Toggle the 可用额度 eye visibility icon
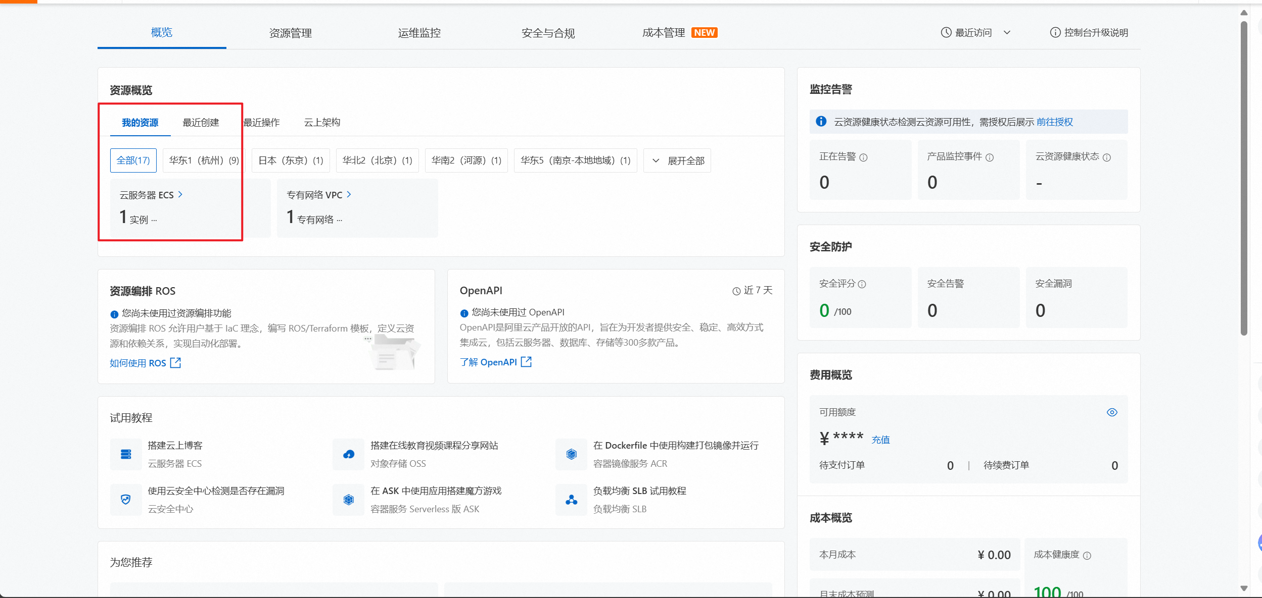This screenshot has height=598, width=1262. click(x=1112, y=412)
